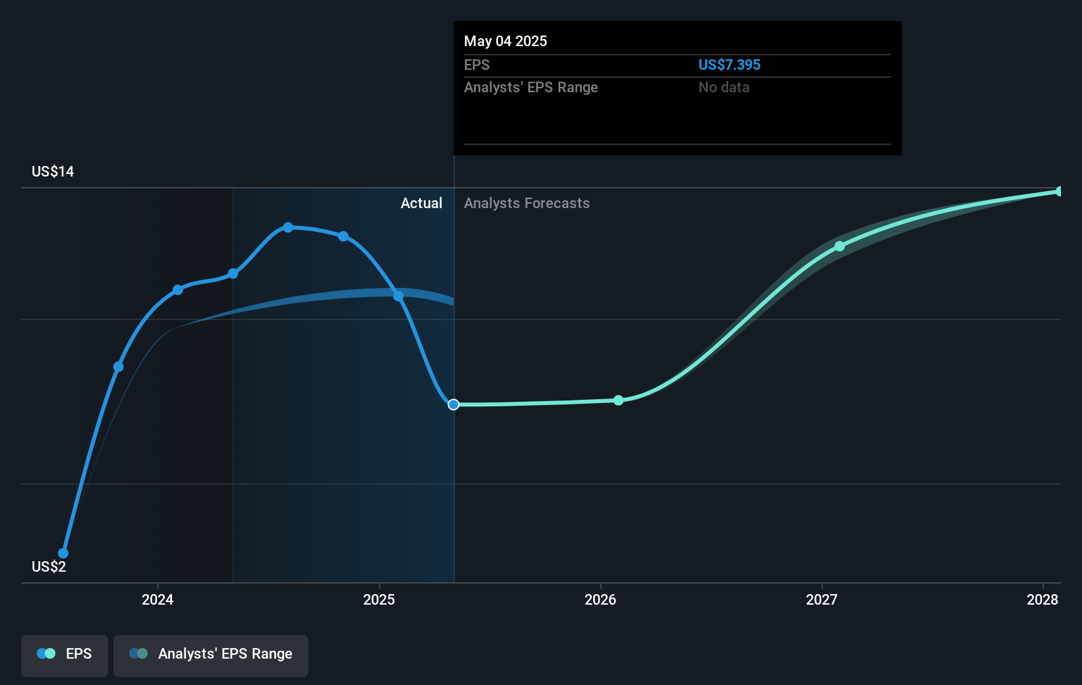This screenshot has width=1082, height=685.
Task: Click the 2028 x-axis label
Action: (x=1042, y=599)
